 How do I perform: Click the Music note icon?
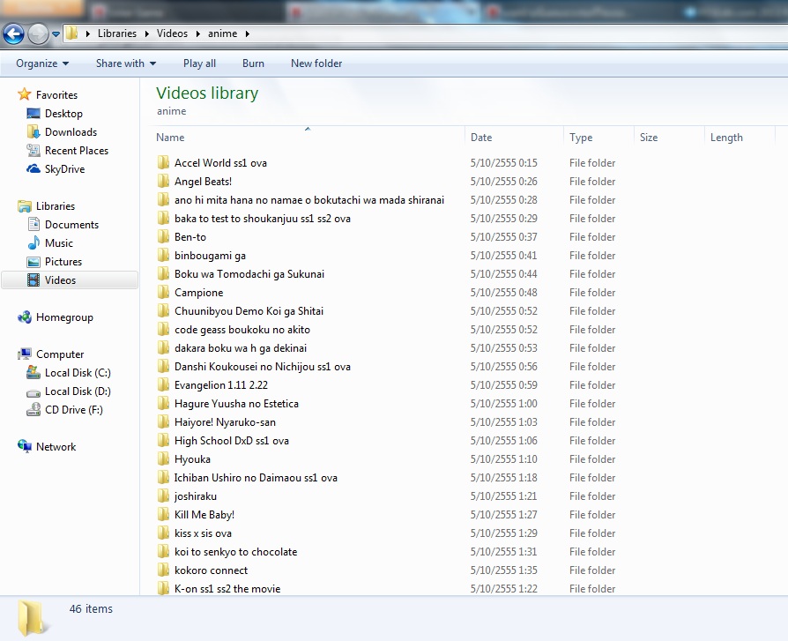click(x=33, y=242)
